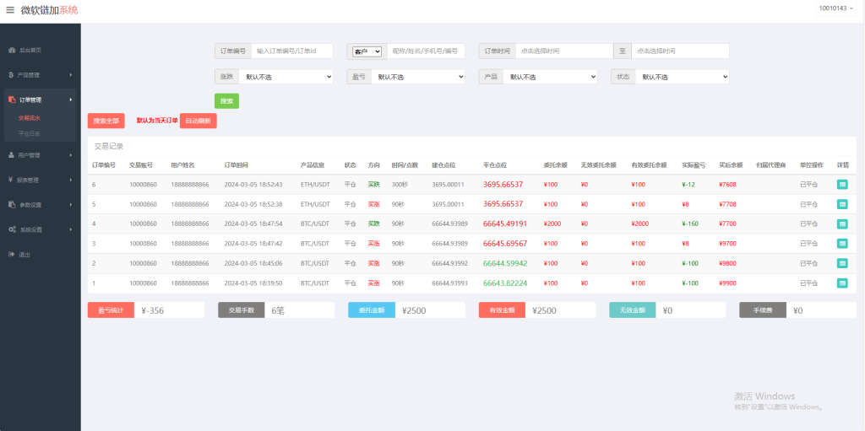This screenshot has height=431, width=865.
Task: Open the 产品 dropdown filter
Action: click(549, 77)
